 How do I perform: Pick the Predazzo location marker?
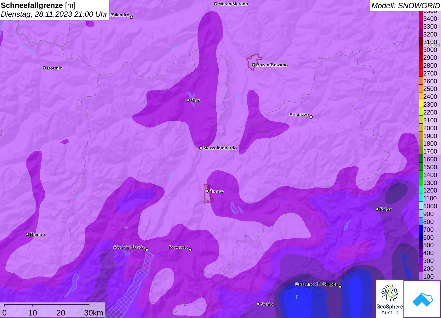coord(311,117)
